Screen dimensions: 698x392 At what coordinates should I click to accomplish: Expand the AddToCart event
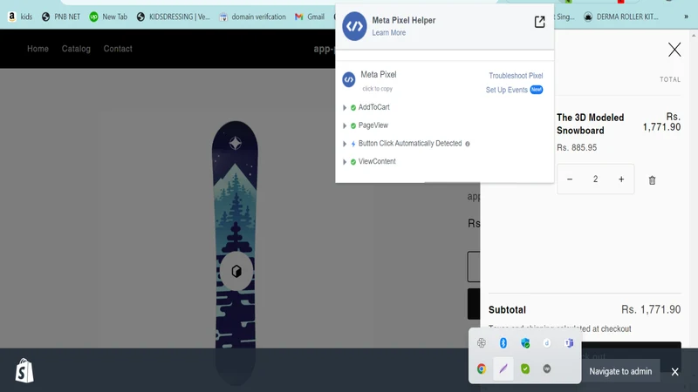point(345,107)
